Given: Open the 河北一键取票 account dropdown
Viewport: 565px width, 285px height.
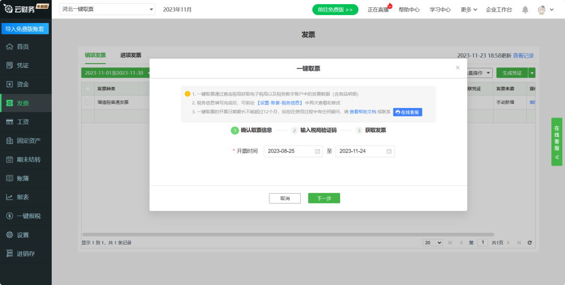Looking at the screenshot, I should 107,9.
